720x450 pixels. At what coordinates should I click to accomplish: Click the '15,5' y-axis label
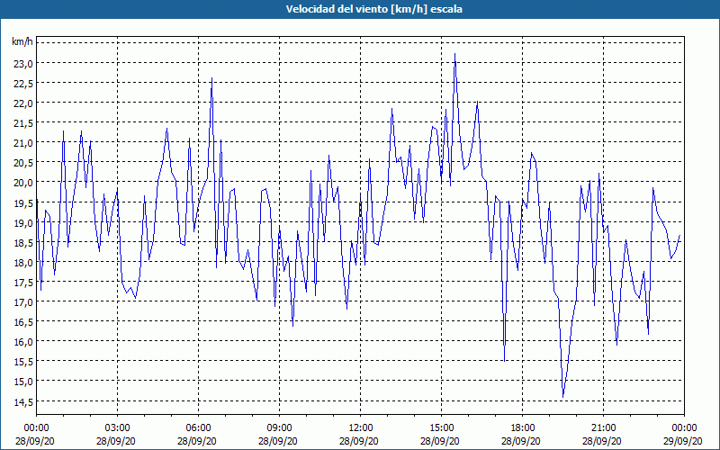[x=24, y=362]
